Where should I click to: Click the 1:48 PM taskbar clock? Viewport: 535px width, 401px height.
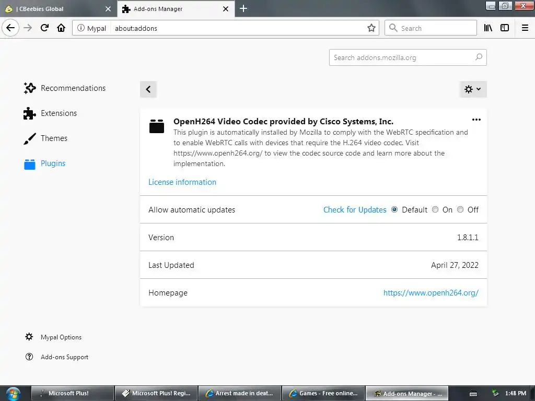click(x=516, y=393)
